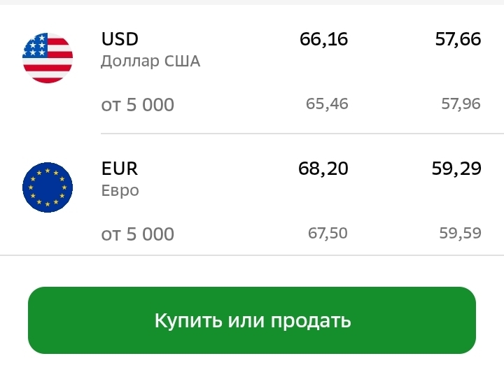
Task: Click the Евро subtitle text
Action: click(x=120, y=191)
